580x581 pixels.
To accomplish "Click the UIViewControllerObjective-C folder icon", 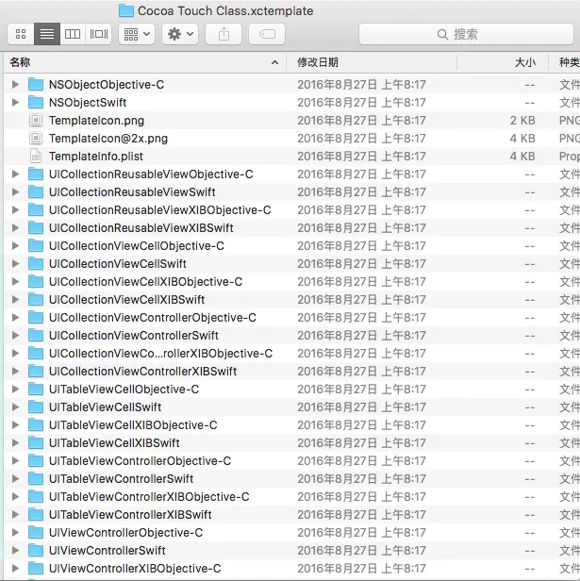I will click(36, 533).
